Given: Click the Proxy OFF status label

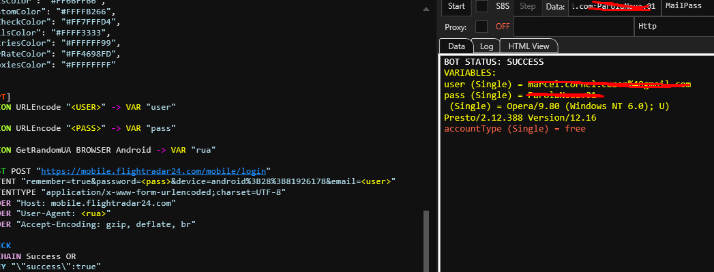Looking at the screenshot, I should click(x=503, y=27).
